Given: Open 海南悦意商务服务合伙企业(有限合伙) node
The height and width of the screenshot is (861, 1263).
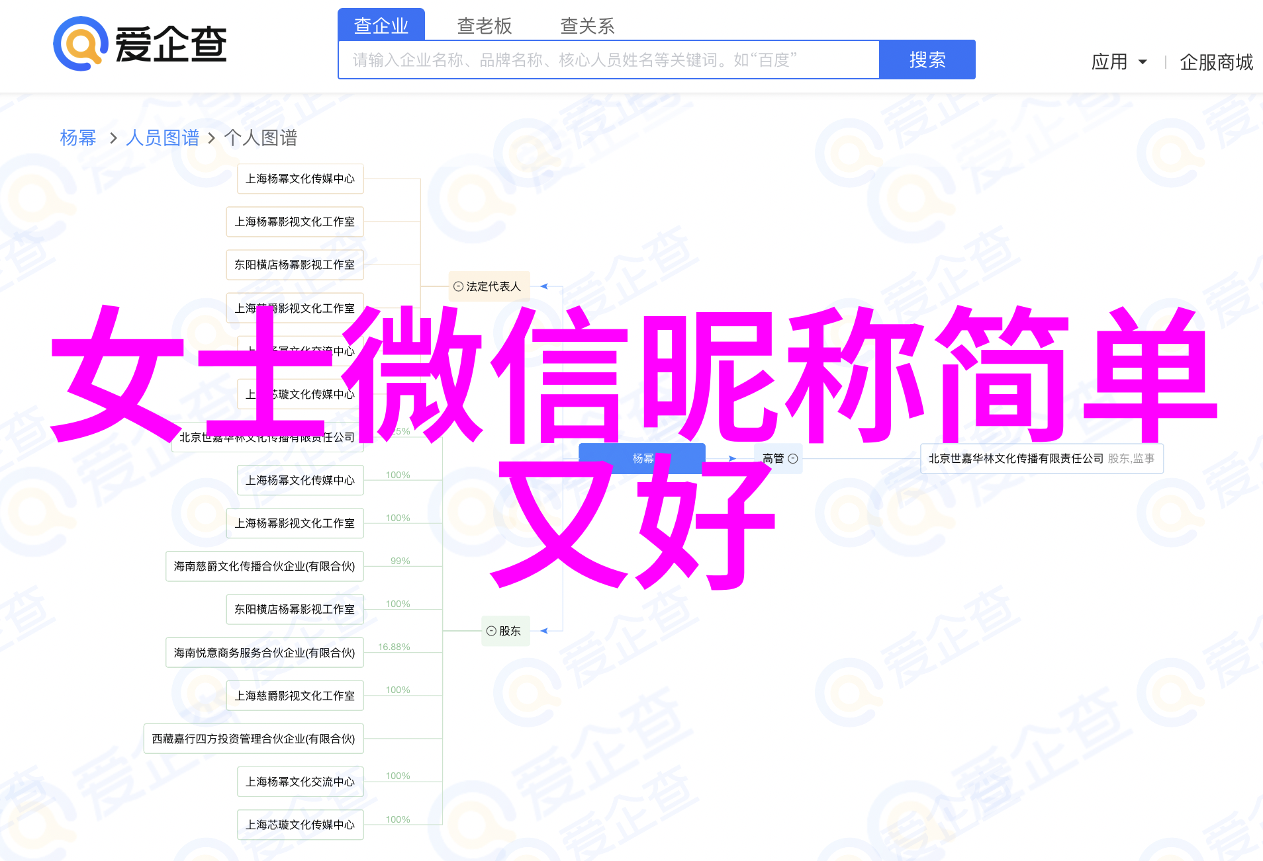Looking at the screenshot, I should click(x=264, y=653).
